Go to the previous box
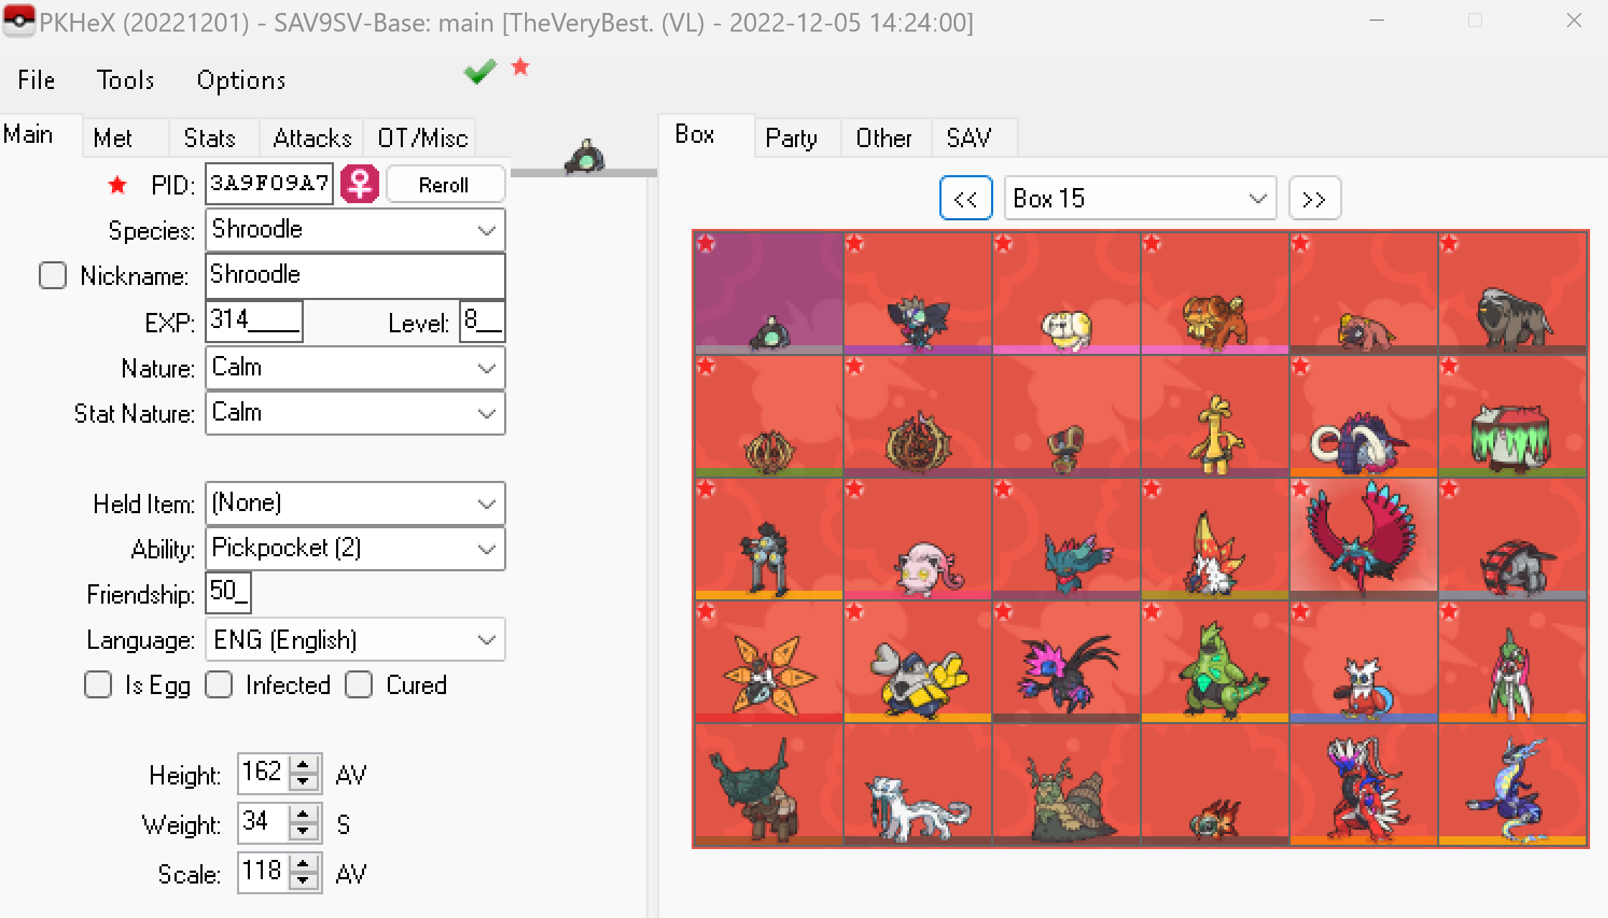 [966, 198]
